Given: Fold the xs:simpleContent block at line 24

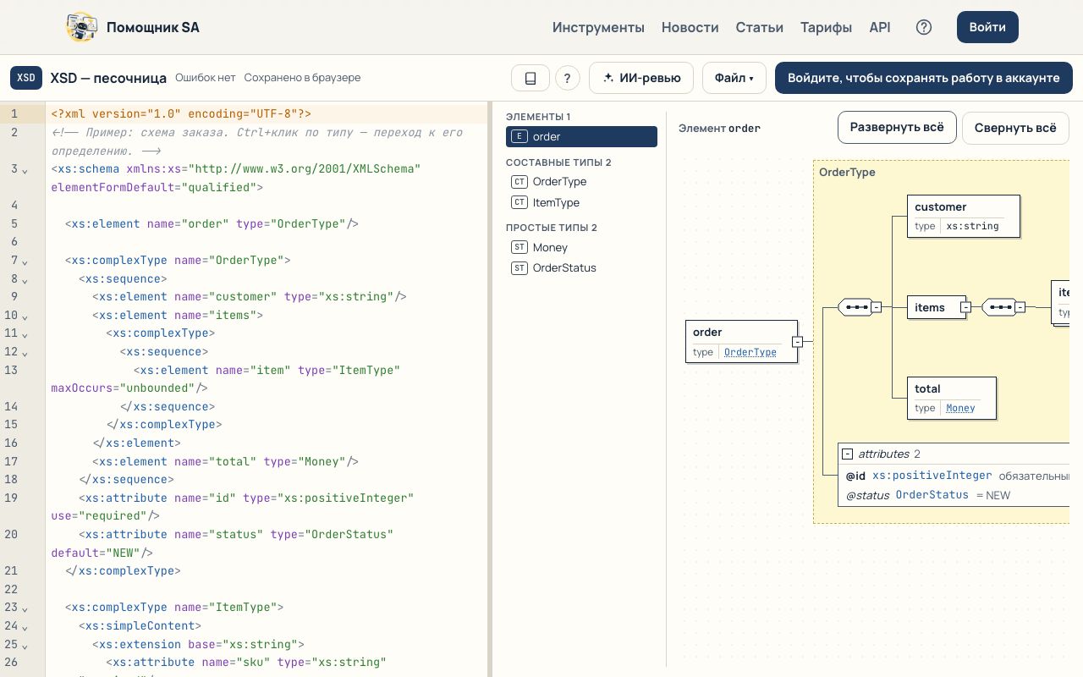Looking at the screenshot, I should point(25,627).
